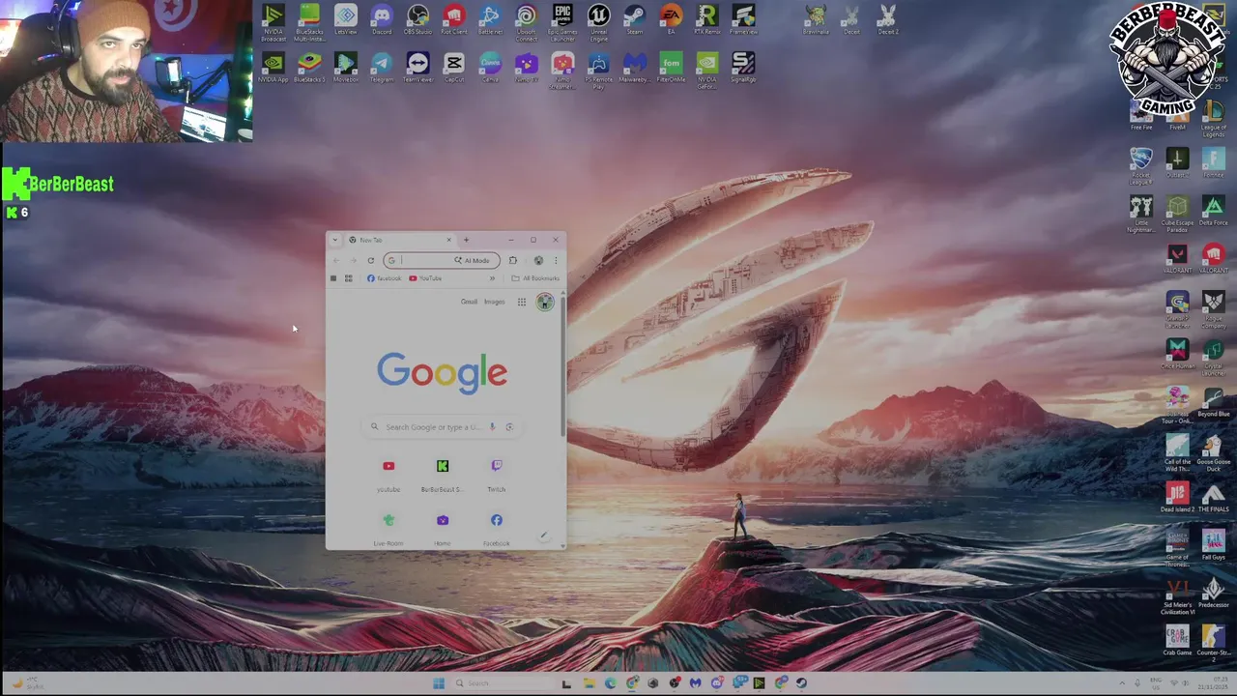Open the Gmail link on the Google page

coord(469,302)
